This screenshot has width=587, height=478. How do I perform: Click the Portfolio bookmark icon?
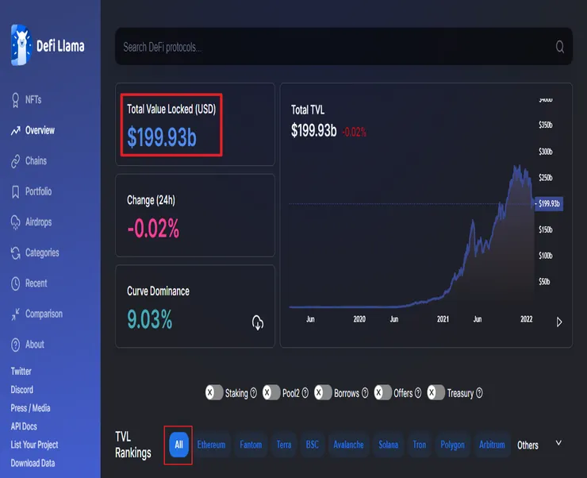(15, 192)
